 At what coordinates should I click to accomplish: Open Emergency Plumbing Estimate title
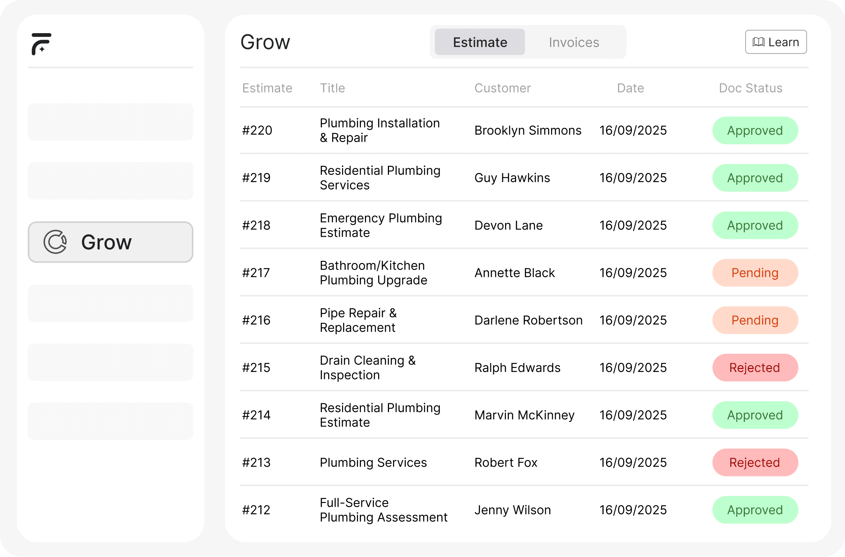point(381,225)
